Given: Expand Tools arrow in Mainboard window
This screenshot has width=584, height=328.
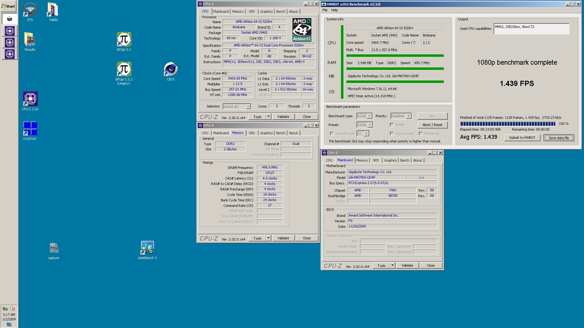Looking at the screenshot, I should [392, 265].
